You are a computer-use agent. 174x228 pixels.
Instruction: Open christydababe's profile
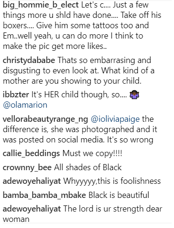[29, 60]
